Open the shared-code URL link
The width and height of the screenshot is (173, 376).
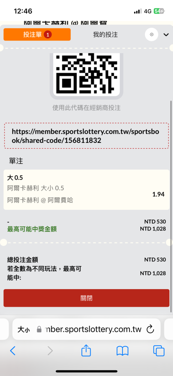(x=86, y=136)
